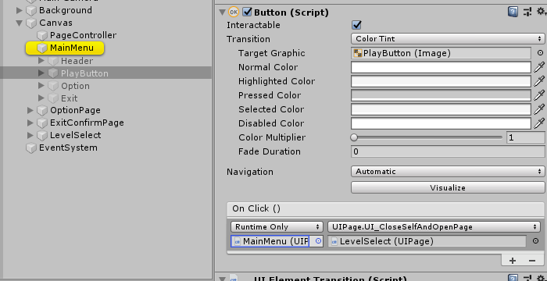This screenshot has width=547, height=281.
Task: Select Canvas in the hierarchy
Action: pyautogui.click(x=55, y=23)
